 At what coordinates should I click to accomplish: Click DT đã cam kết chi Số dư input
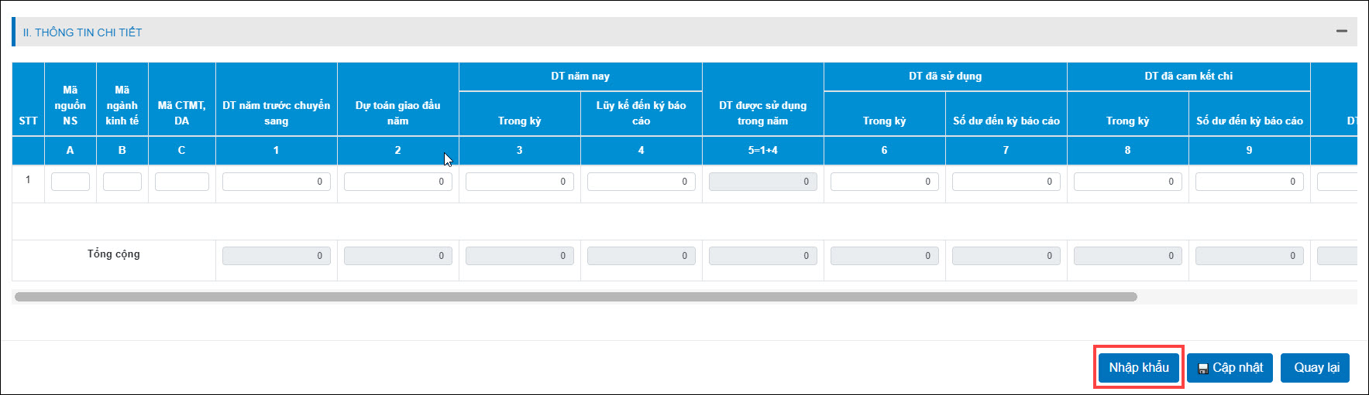pyautogui.click(x=1250, y=182)
